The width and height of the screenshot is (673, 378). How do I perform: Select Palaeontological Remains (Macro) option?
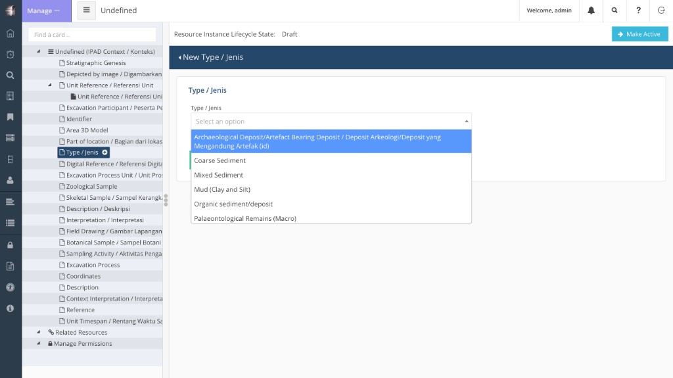tap(331, 218)
